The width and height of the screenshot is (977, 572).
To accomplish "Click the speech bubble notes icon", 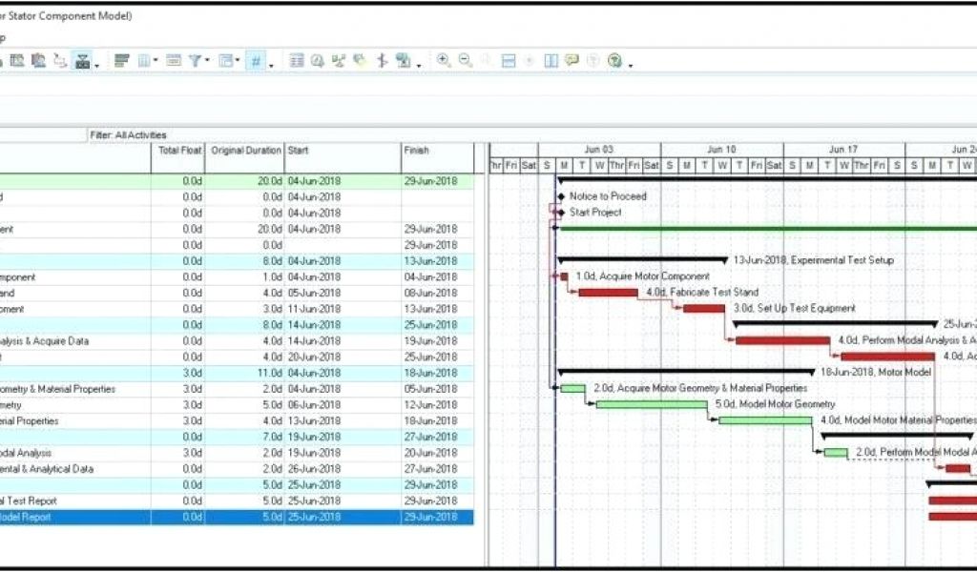I will (x=572, y=60).
